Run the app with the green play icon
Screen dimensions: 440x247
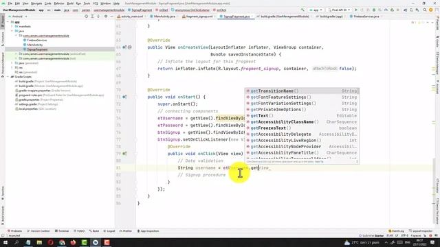(x=356, y=10)
